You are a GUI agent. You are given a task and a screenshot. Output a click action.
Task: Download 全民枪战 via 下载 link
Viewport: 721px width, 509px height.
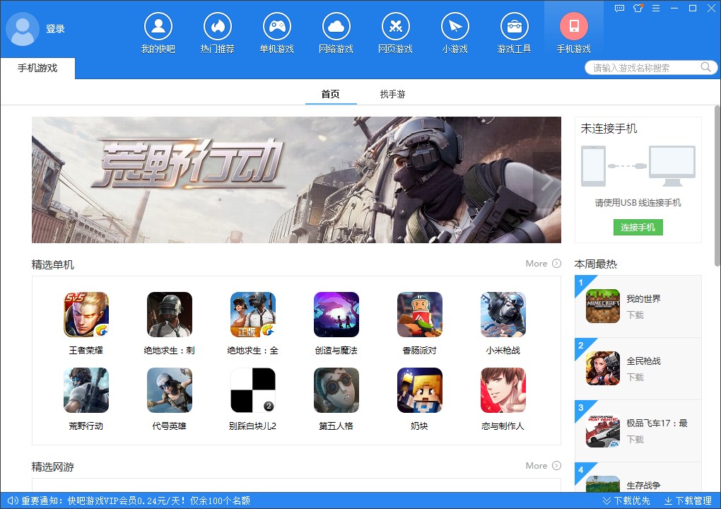(635, 377)
